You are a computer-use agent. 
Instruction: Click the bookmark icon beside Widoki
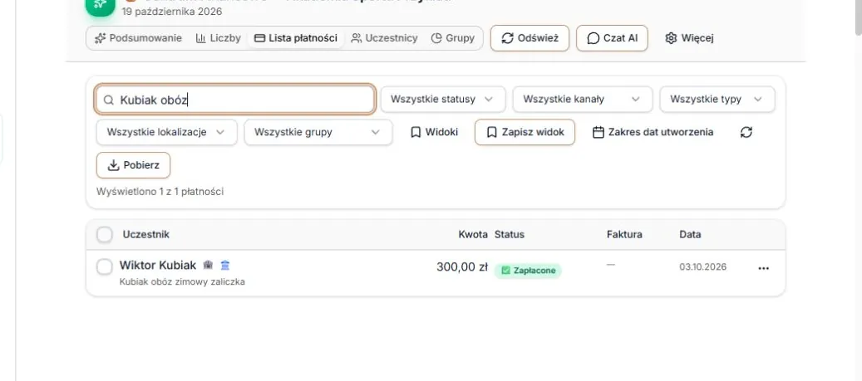416,132
